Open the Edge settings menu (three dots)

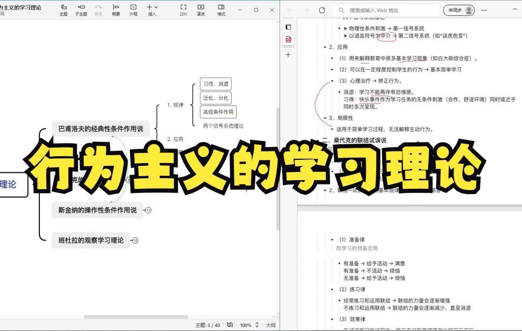click(484, 10)
